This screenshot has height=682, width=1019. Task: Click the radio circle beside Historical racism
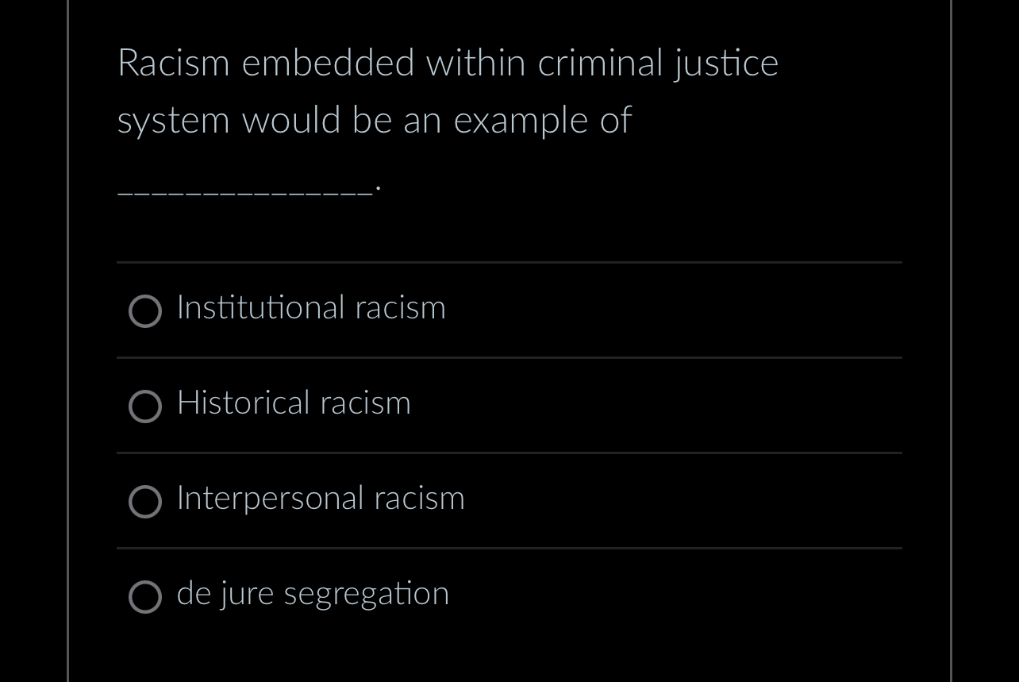pos(145,407)
